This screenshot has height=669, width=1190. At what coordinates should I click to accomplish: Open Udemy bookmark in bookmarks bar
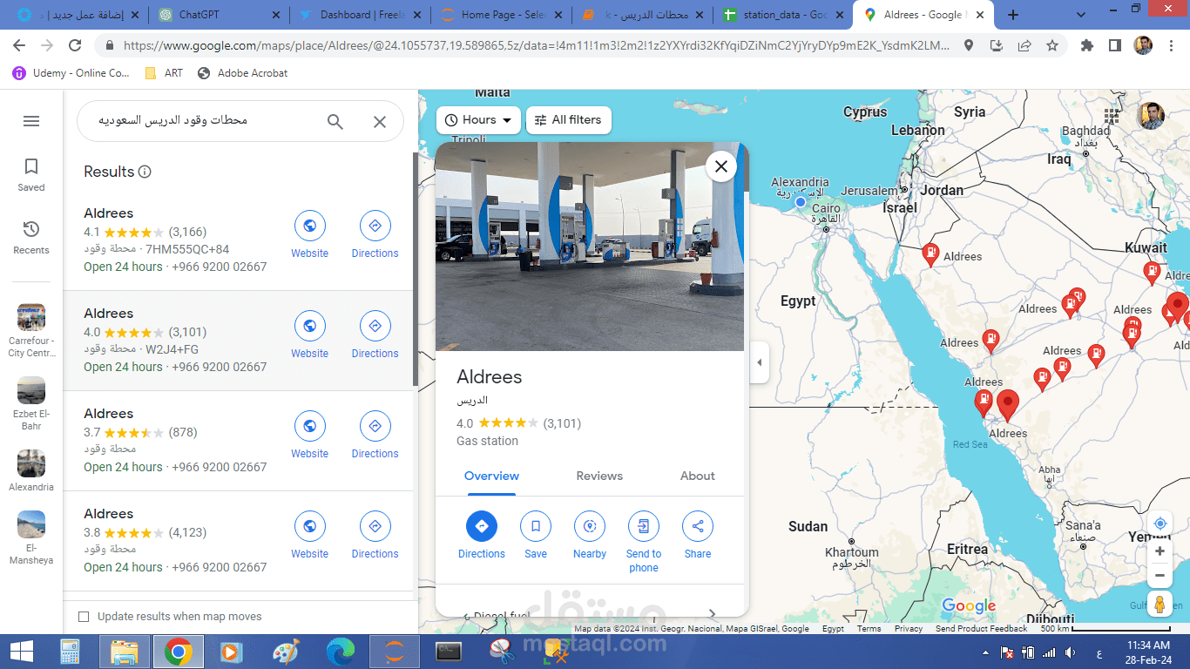coord(71,73)
